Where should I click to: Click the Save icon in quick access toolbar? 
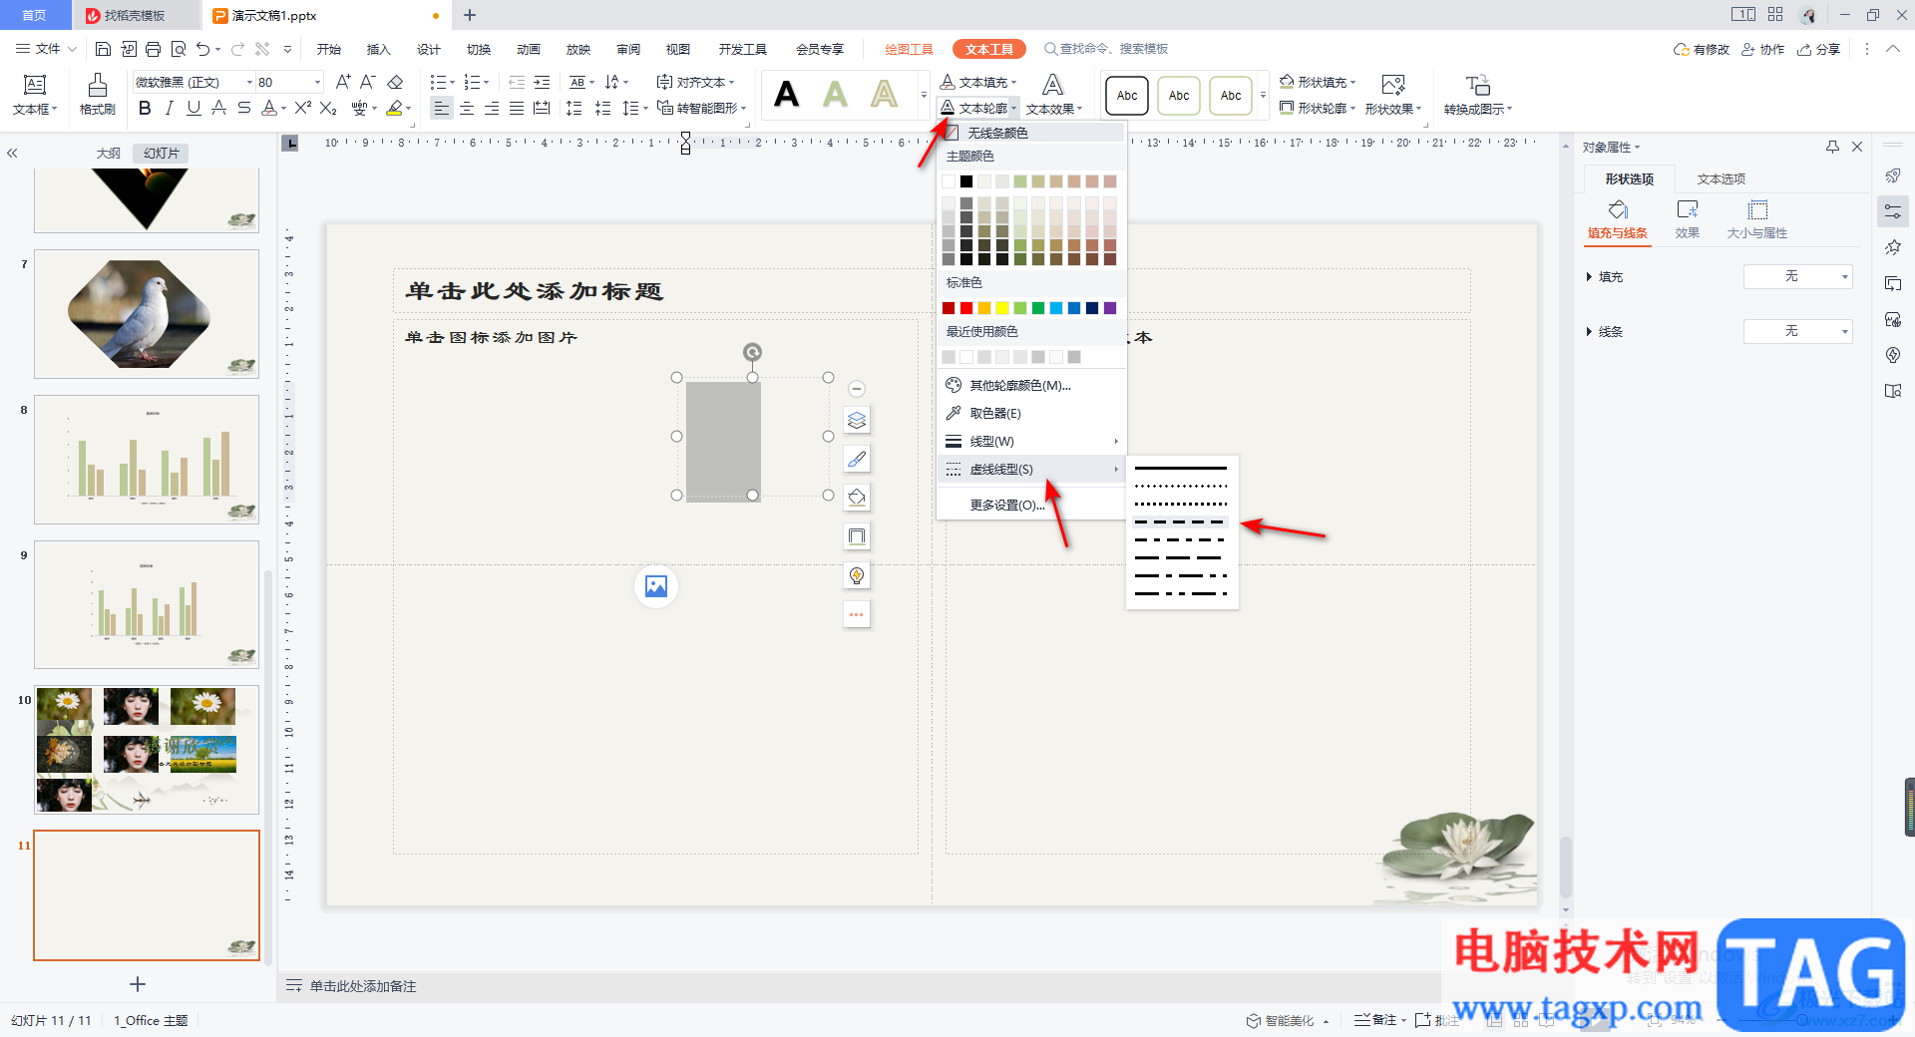103,49
